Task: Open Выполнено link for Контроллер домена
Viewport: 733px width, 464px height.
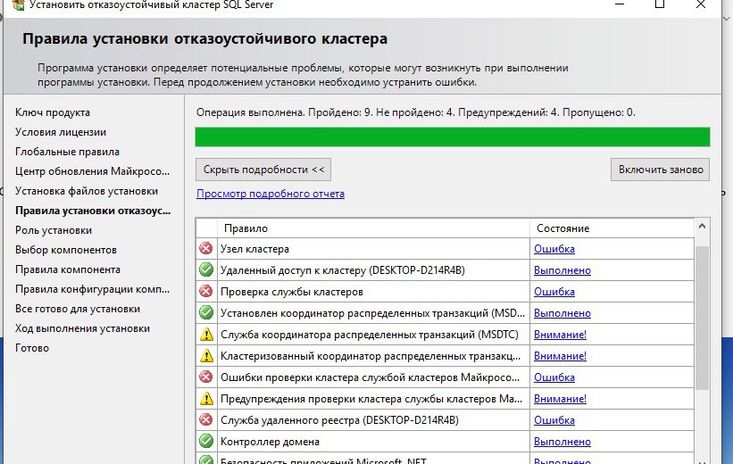Action: click(x=562, y=442)
